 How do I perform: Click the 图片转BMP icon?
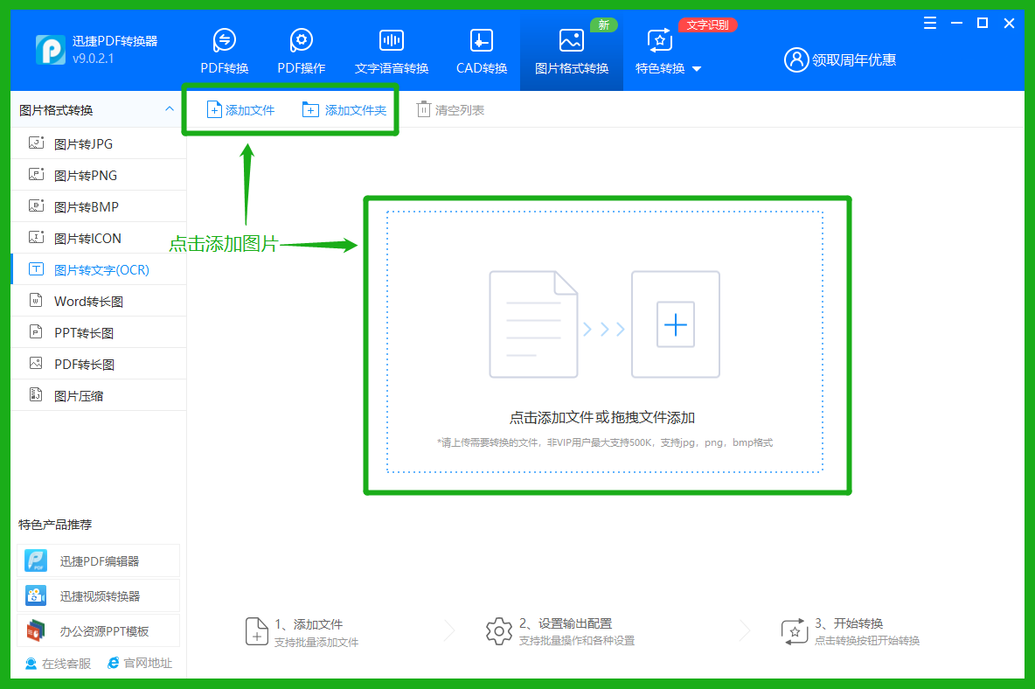37,205
